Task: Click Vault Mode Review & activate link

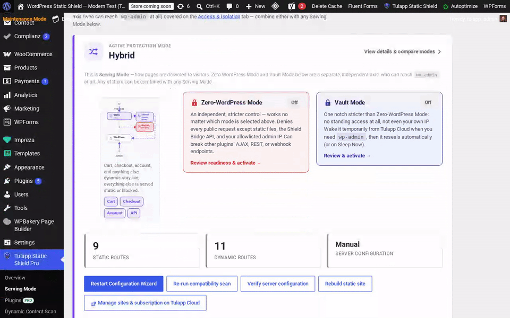Action: (347, 156)
